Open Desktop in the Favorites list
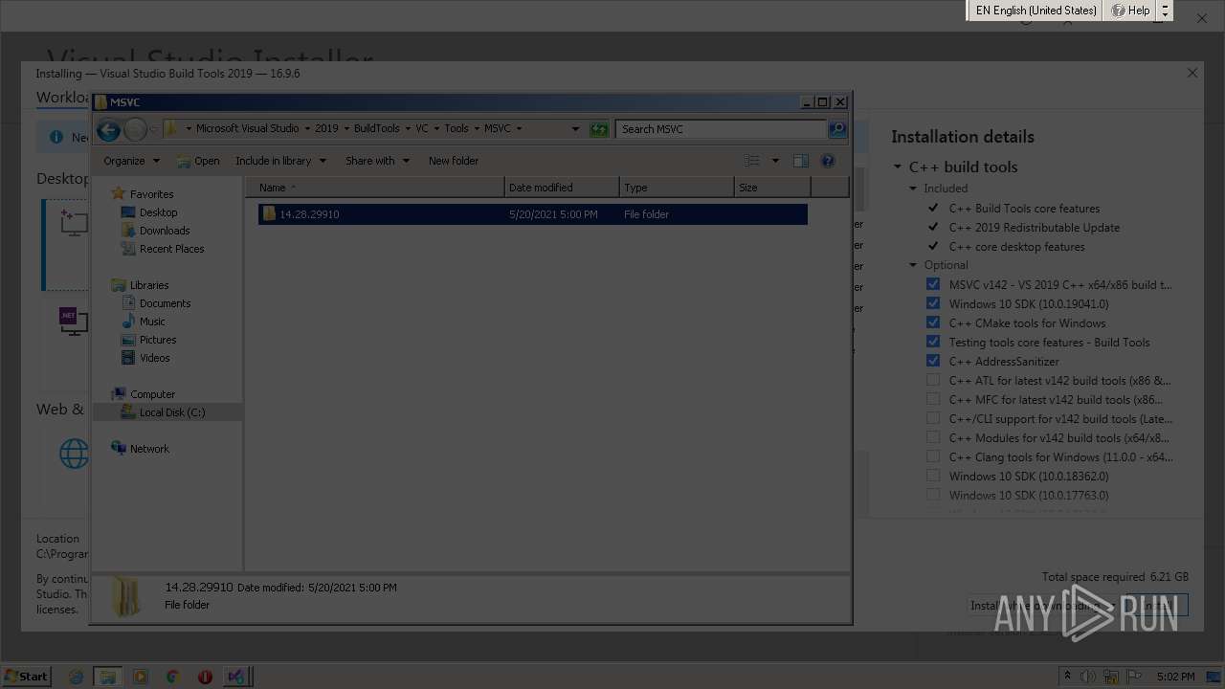Image resolution: width=1225 pixels, height=689 pixels. tap(158, 212)
